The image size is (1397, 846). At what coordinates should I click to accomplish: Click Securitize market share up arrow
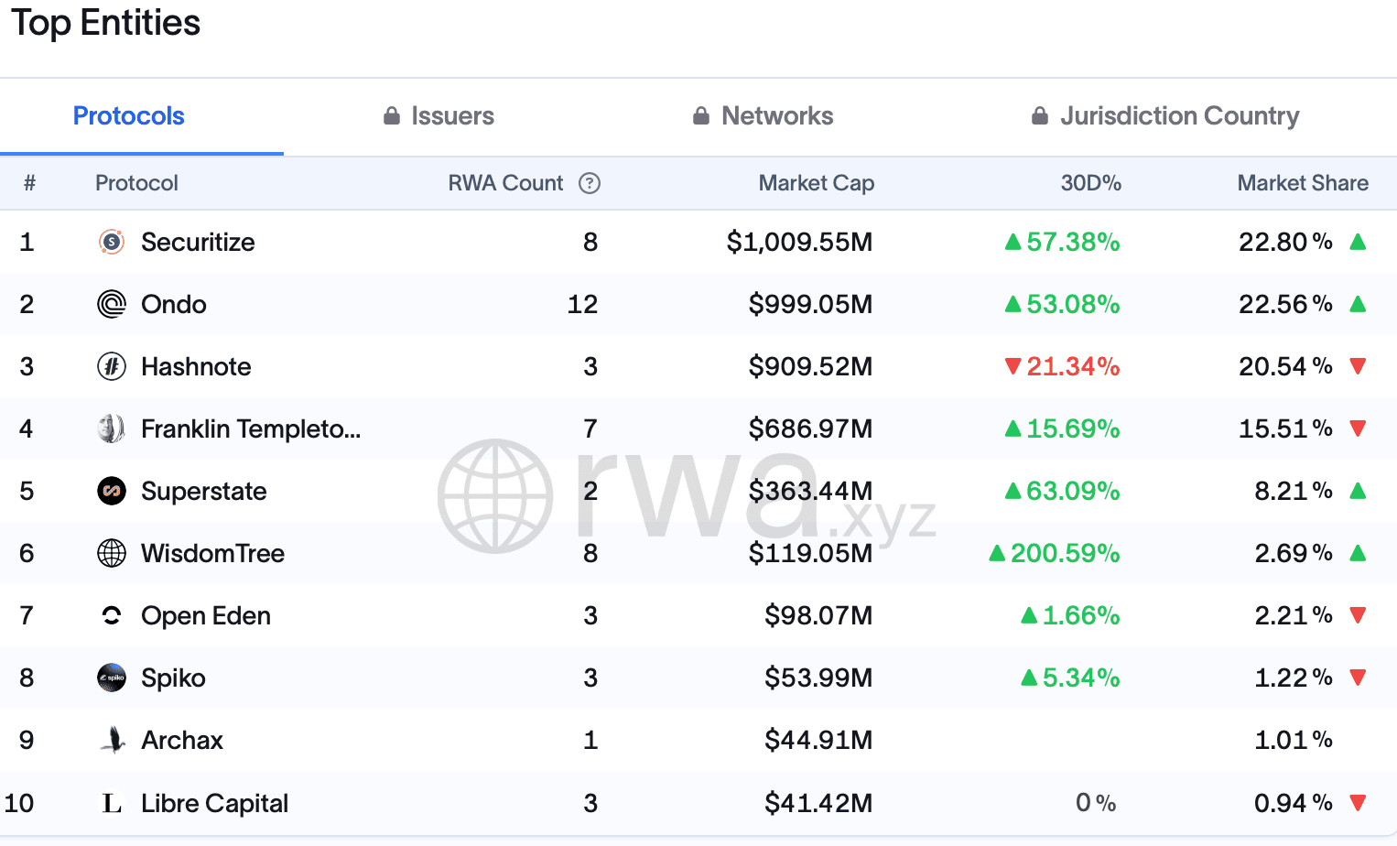[1358, 242]
